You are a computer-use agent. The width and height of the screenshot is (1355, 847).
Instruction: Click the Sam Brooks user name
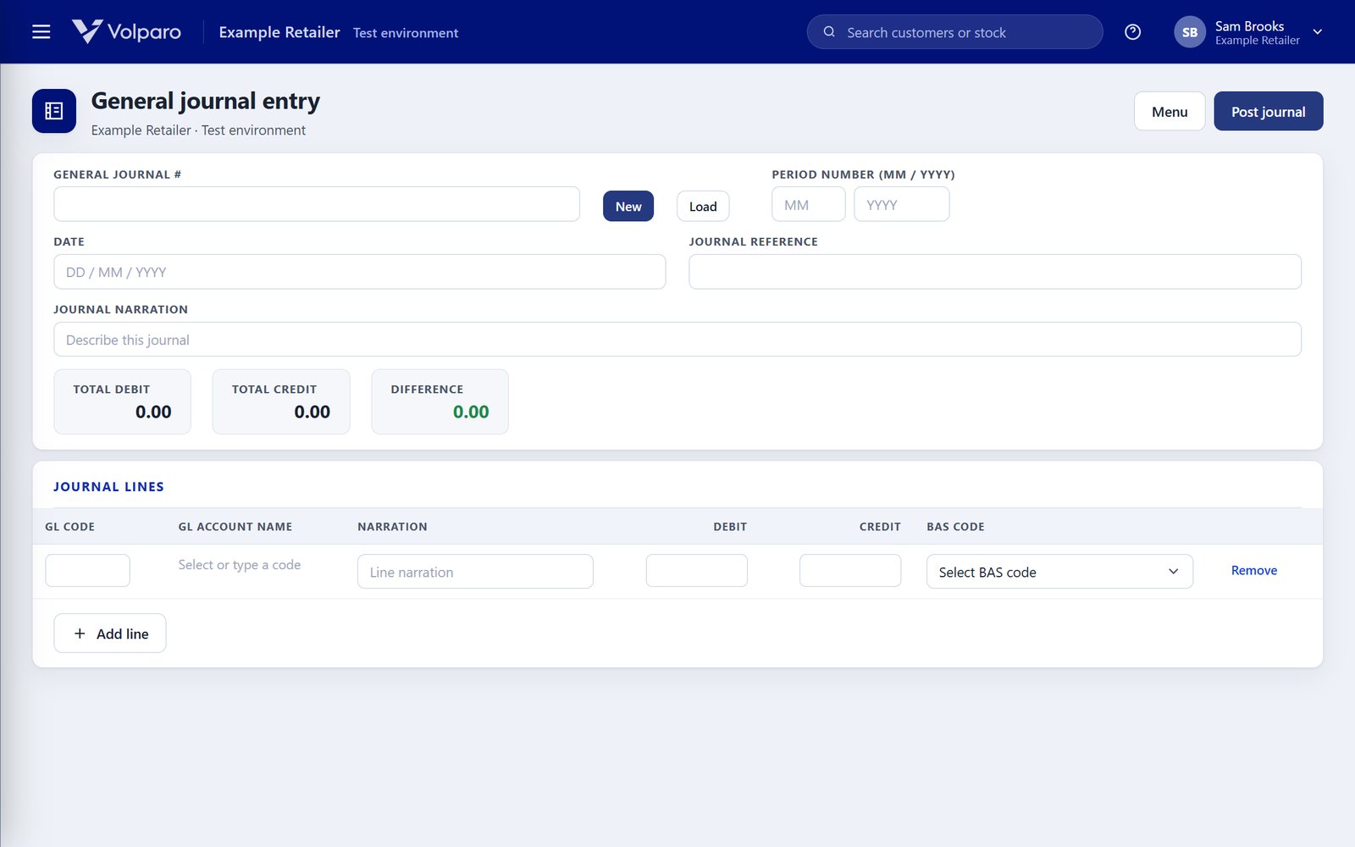[1249, 26]
